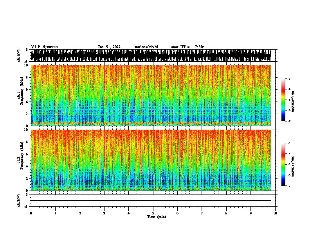The width and height of the screenshot is (310, 239).
Task: Click the ch.1 frequency tick "8"
Action: [27, 77]
